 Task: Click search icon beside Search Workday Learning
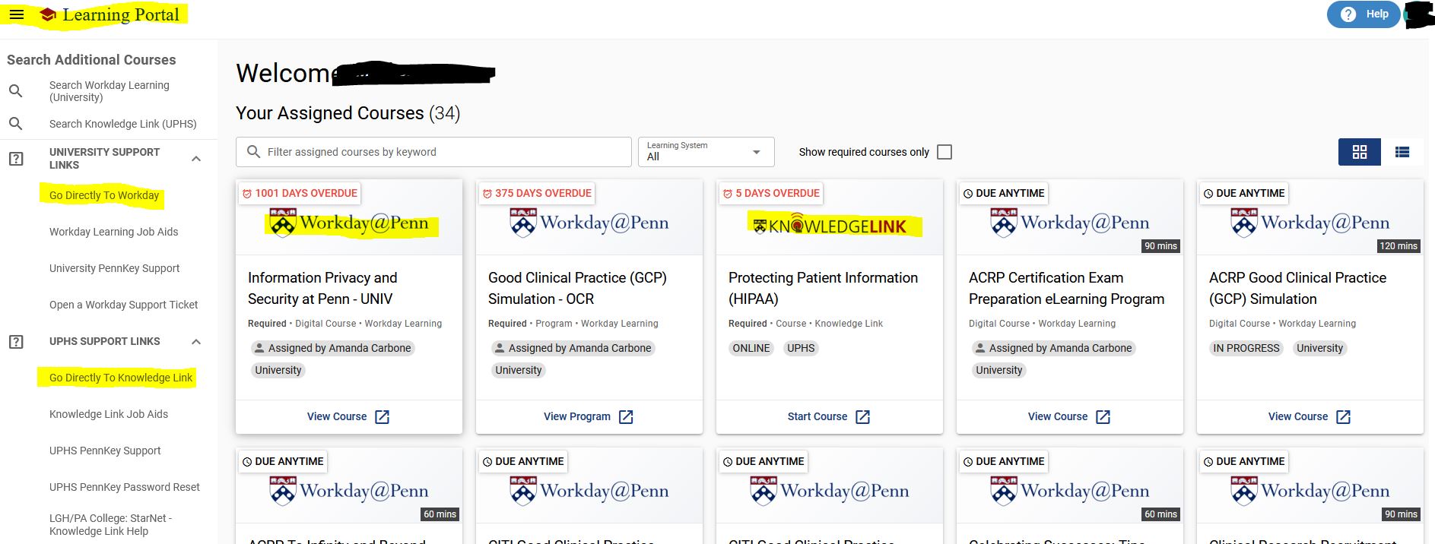15,91
